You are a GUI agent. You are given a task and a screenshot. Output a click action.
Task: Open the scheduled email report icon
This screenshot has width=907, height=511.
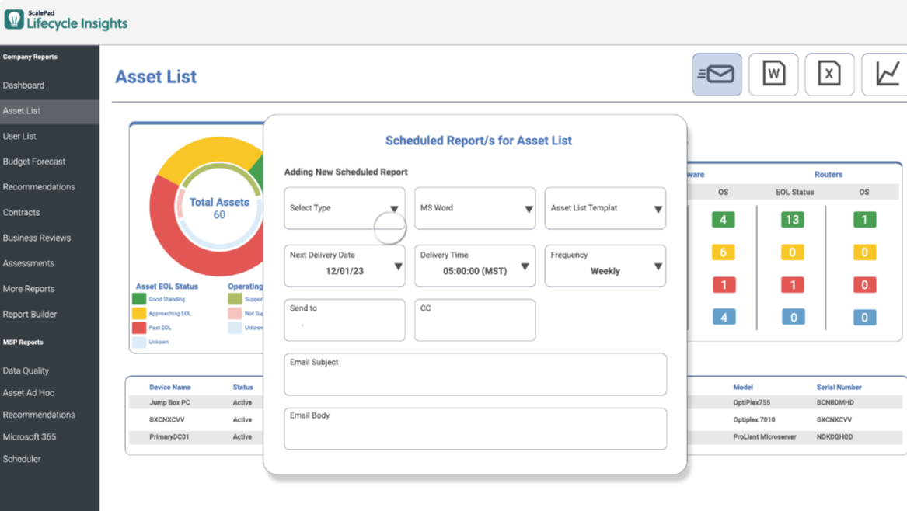click(x=716, y=74)
